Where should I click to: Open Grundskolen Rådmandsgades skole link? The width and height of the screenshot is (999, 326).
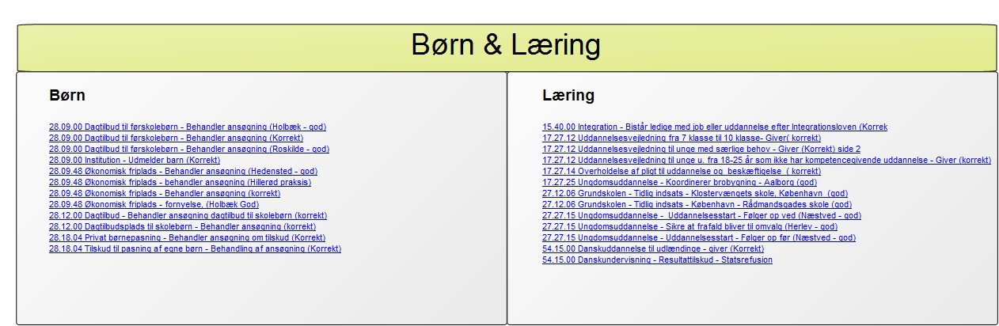(x=697, y=204)
